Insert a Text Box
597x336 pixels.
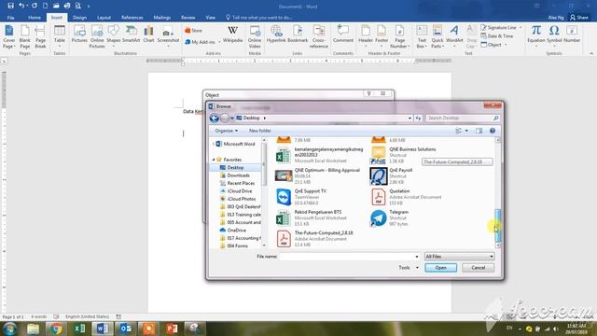[422, 36]
